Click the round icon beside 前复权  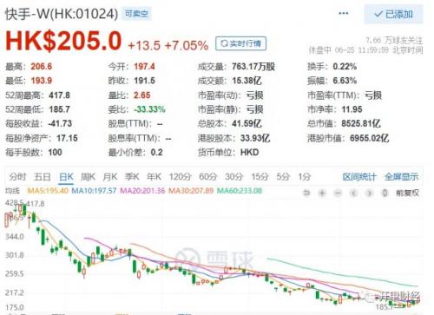point(385,193)
